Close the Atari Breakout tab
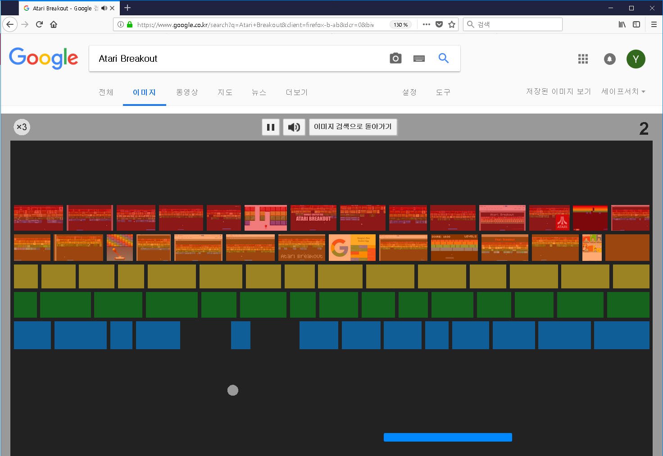 click(112, 8)
